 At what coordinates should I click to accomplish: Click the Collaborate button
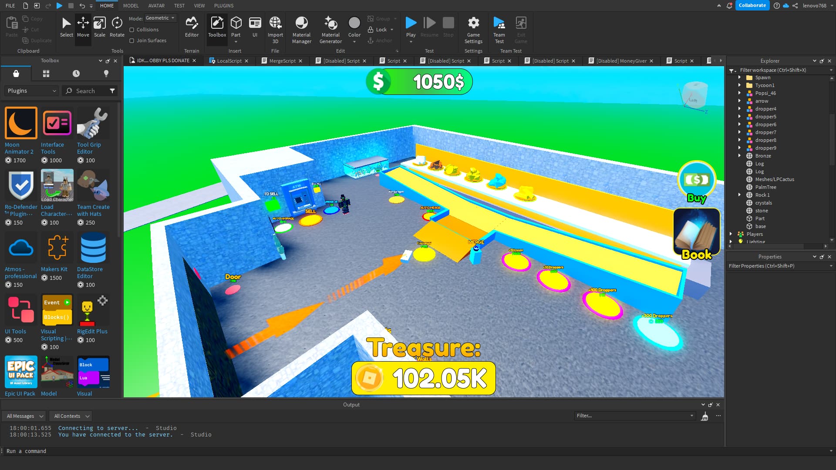point(752,6)
